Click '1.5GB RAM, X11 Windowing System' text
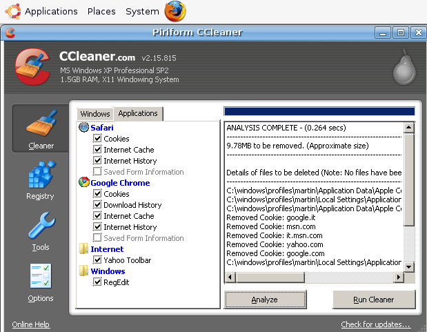This screenshot has width=427, height=332. (120, 79)
